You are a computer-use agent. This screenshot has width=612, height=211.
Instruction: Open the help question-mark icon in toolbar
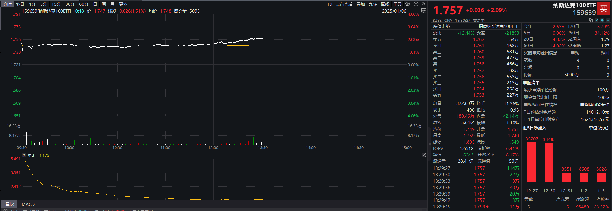point(416,4)
